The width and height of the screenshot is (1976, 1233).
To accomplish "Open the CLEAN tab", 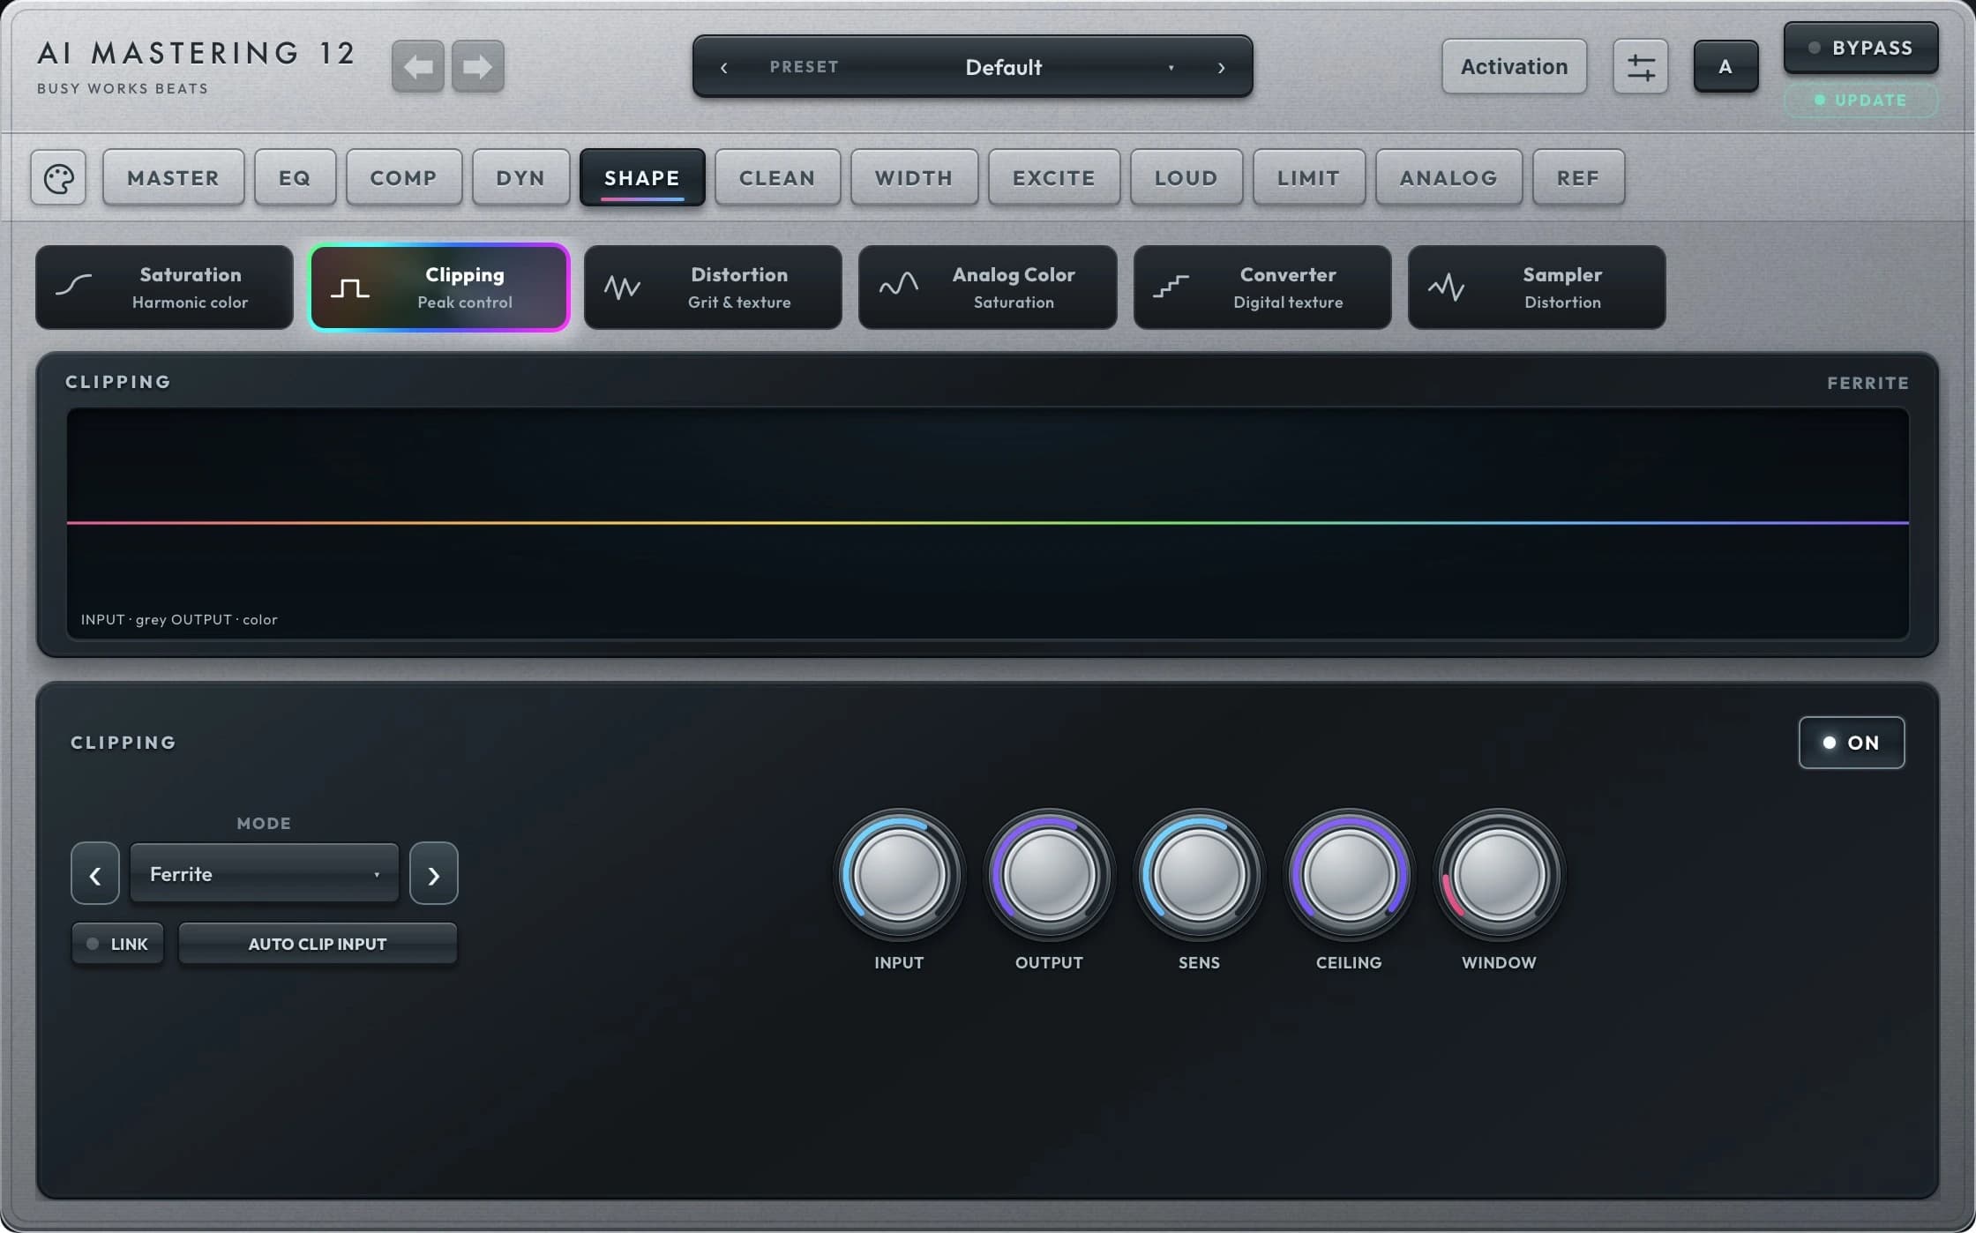I will click(x=777, y=178).
